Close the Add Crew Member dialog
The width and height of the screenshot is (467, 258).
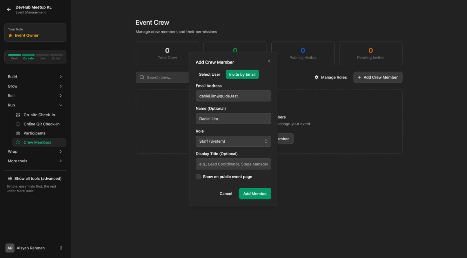269,61
